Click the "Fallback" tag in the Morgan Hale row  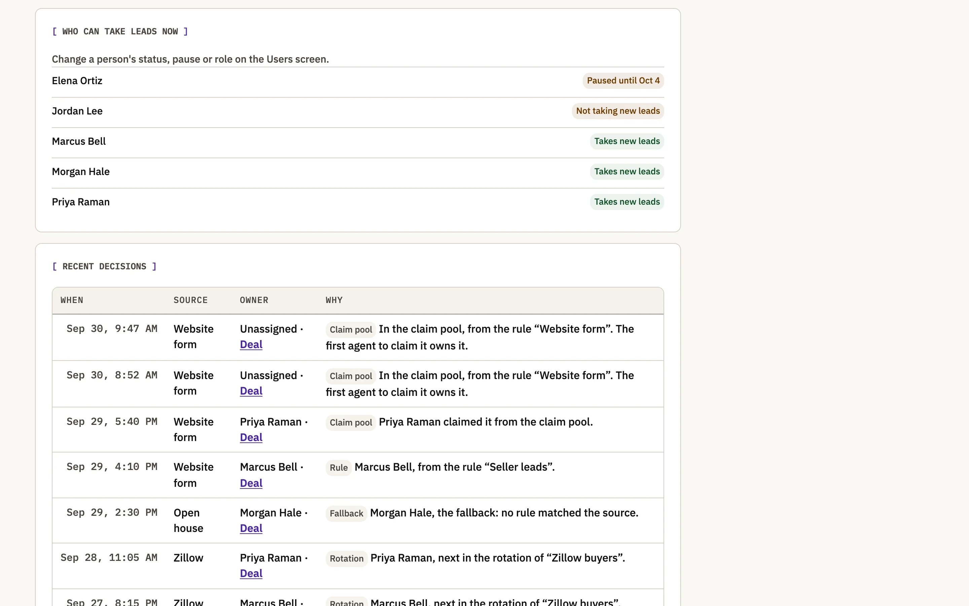(x=346, y=514)
